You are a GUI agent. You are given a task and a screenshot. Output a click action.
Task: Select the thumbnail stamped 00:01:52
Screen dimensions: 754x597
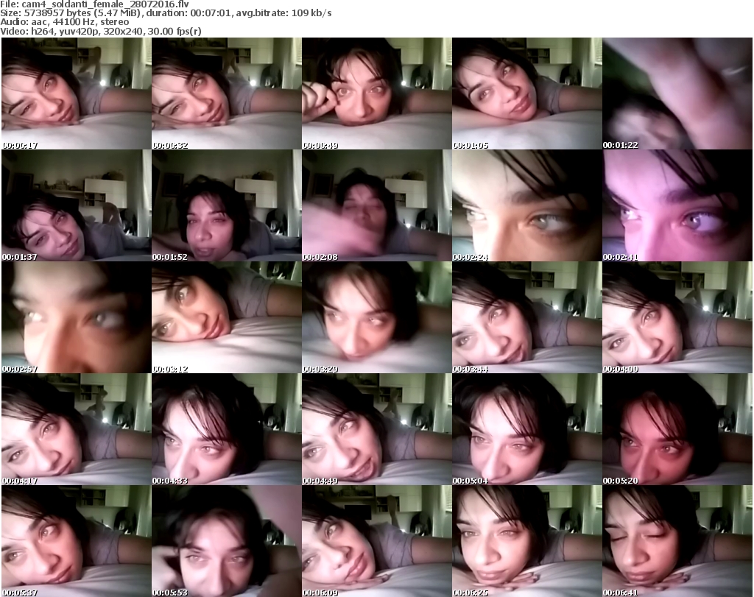click(x=227, y=205)
